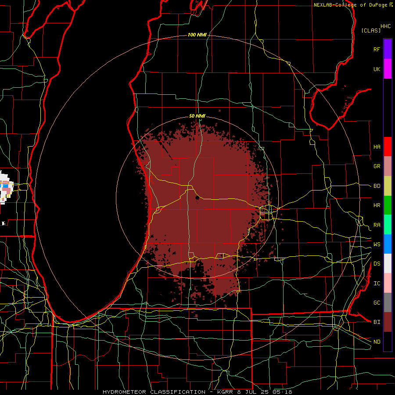This screenshot has height=395, width=395.
Task: Click the BD yellow legend swatch
Action: [x=388, y=186]
